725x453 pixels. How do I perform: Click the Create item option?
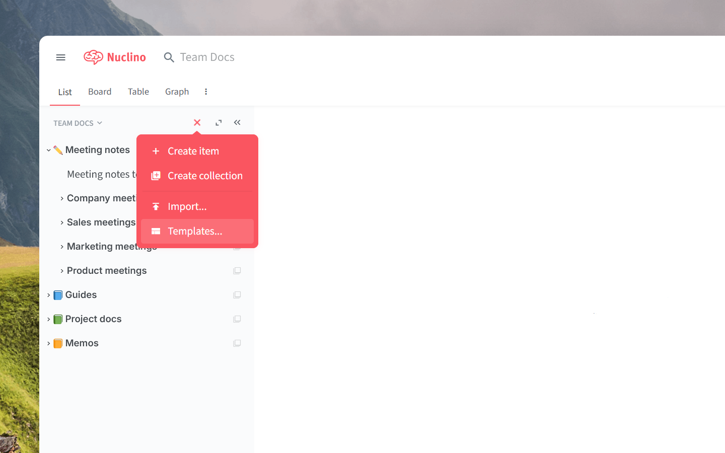click(x=193, y=151)
